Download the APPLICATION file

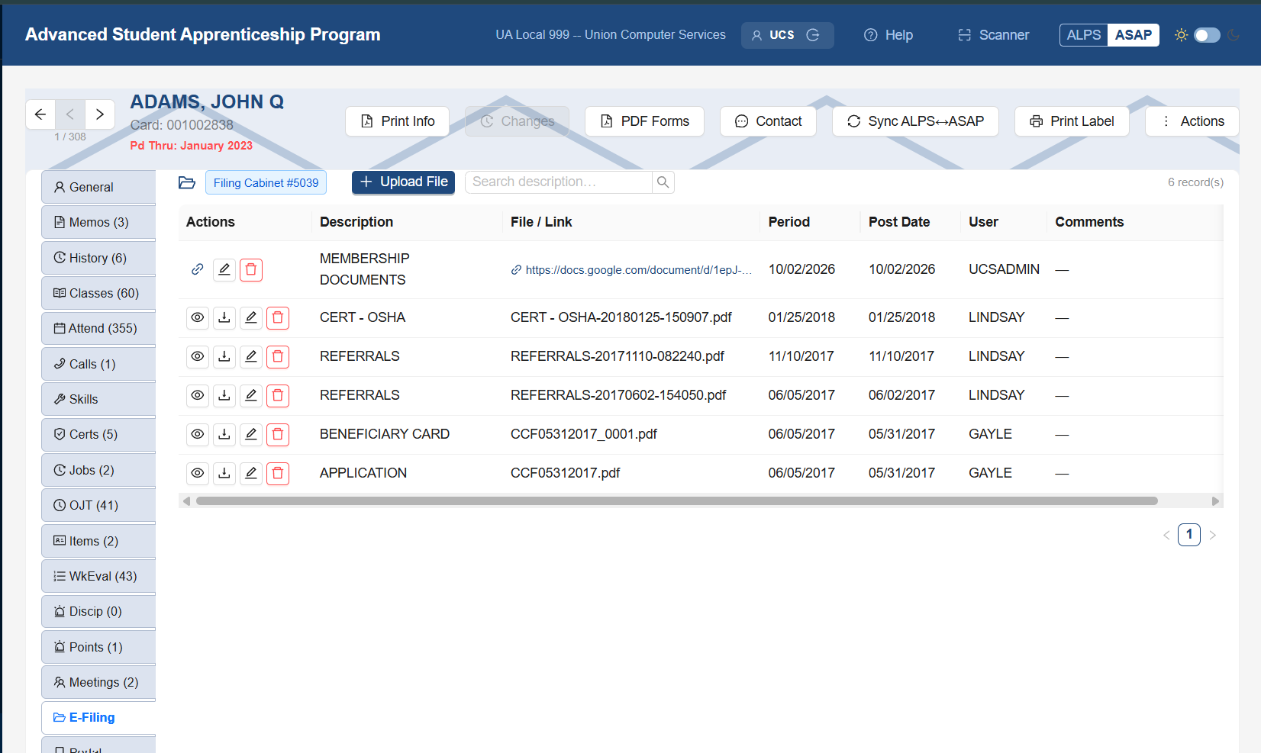(x=224, y=473)
